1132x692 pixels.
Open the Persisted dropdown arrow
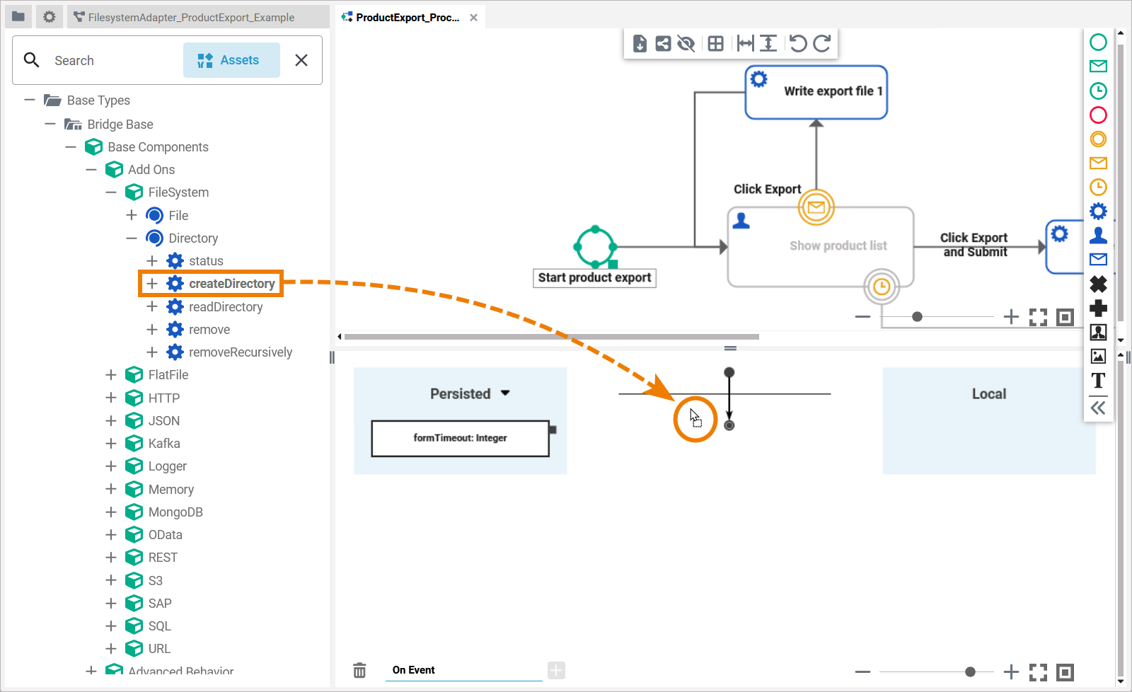(505, 393)
